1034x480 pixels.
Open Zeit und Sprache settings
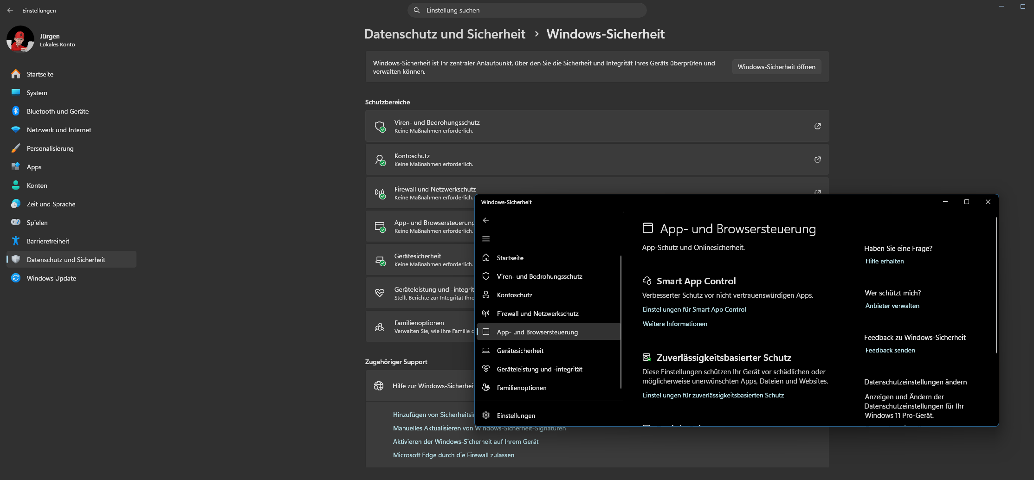point(71,204)
